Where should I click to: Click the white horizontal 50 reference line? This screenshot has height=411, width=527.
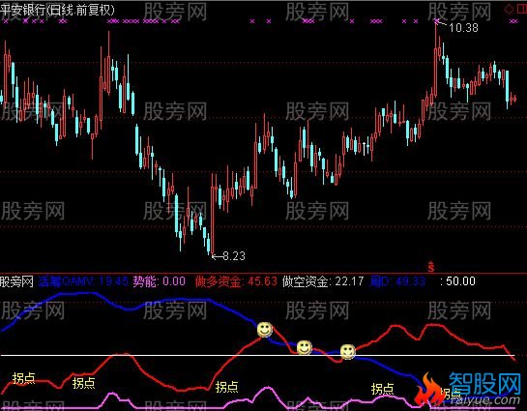tap(257, 355)
